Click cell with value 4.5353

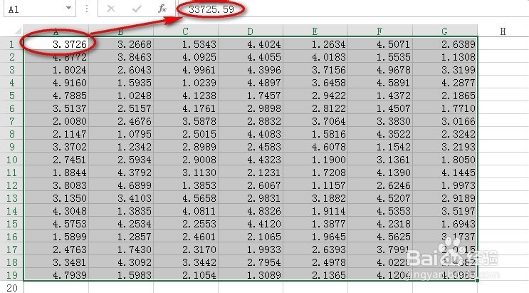pyautogui.click(x=380, y=211)
